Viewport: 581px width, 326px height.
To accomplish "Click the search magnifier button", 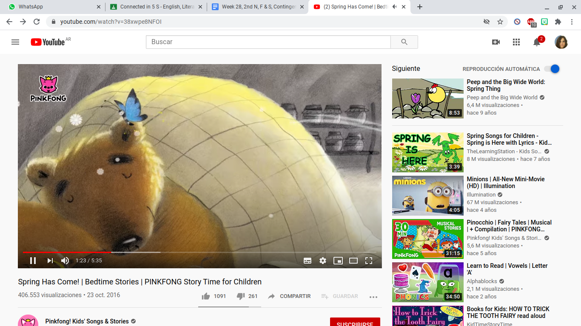I will pos(404,42).
